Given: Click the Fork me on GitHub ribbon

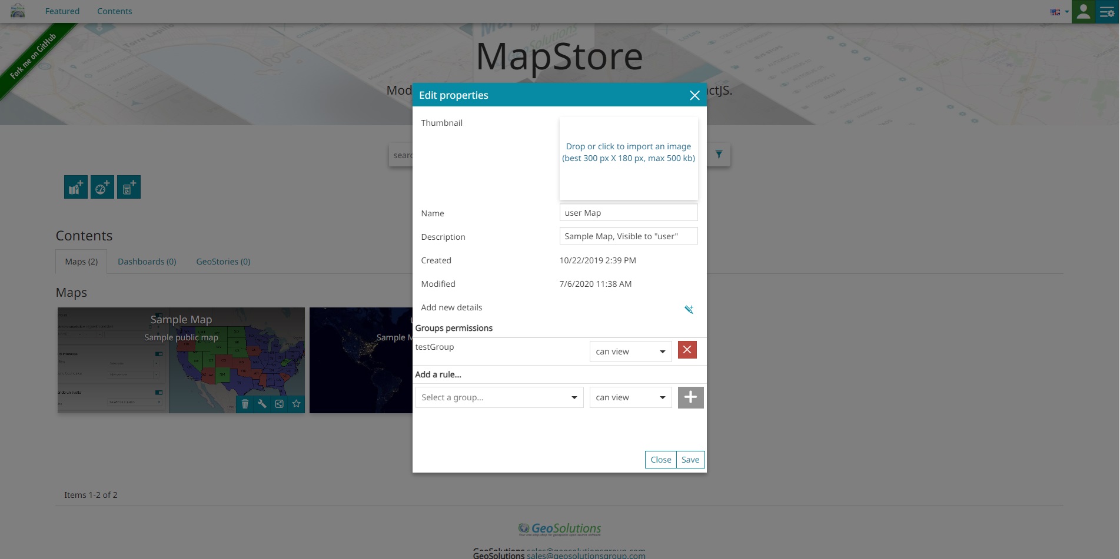Looking at the screenshot, I should point(33,56).
